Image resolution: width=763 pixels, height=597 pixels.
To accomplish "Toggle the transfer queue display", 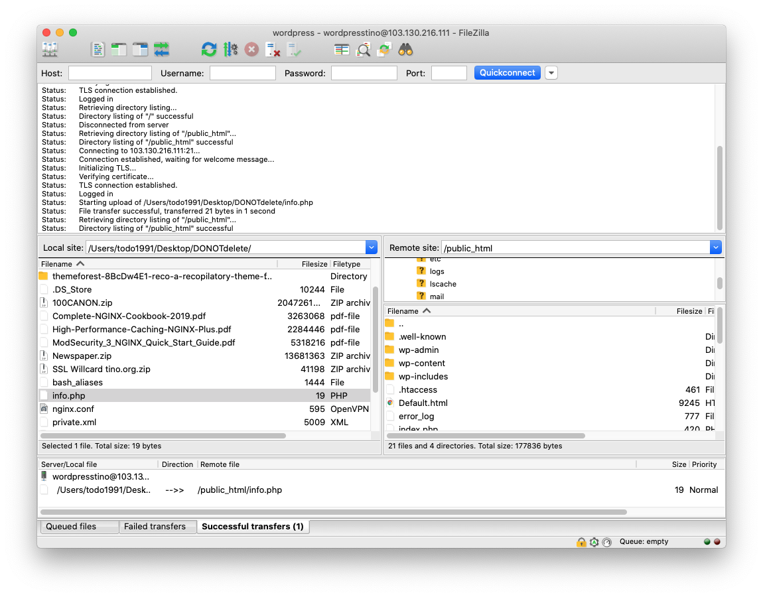I will tap(161, 49).
